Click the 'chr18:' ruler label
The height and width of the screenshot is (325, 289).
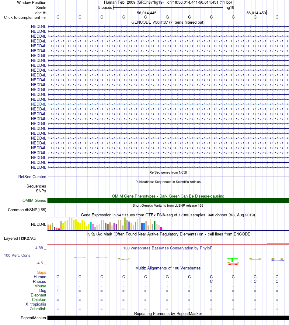coord(40,13)
